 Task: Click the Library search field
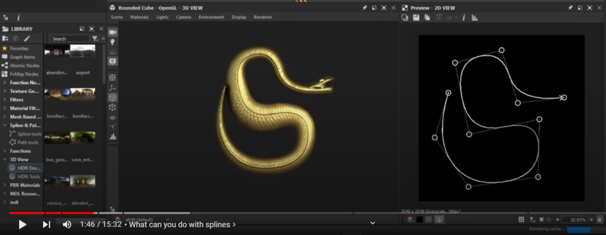click(70, 38)
